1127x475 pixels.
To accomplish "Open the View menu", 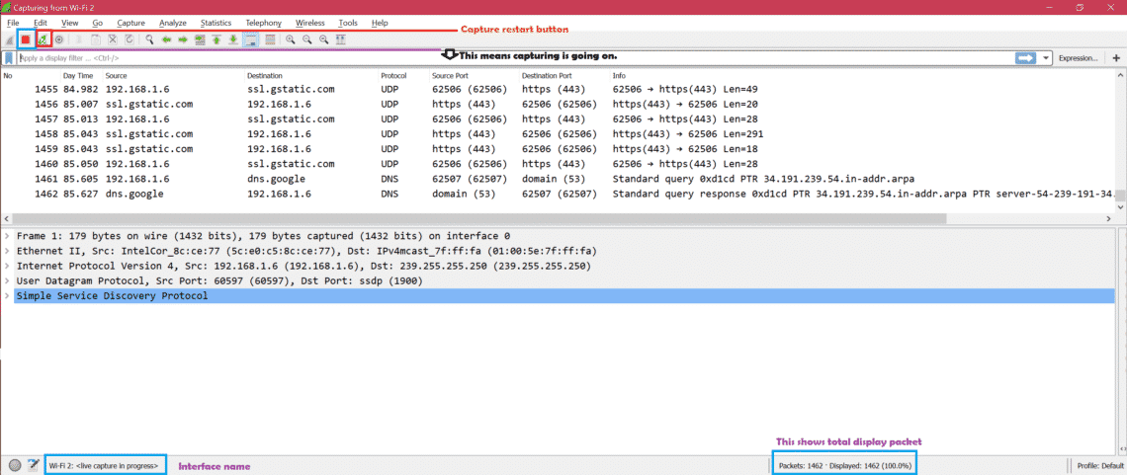I will pyautogui.click(x=70, y=23).
